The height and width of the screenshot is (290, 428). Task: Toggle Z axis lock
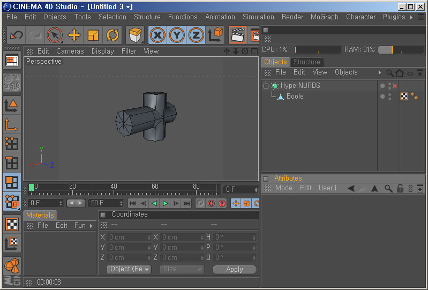pos(196,35)
